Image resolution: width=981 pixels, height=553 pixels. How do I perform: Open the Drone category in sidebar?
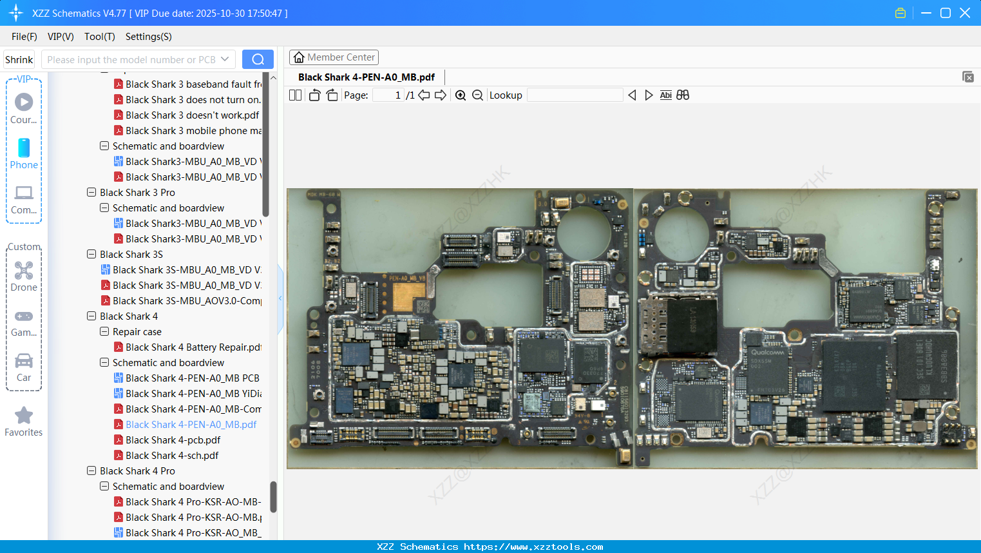24,276
